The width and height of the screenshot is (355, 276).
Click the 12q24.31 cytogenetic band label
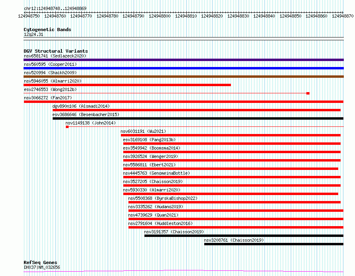(34, 35)
